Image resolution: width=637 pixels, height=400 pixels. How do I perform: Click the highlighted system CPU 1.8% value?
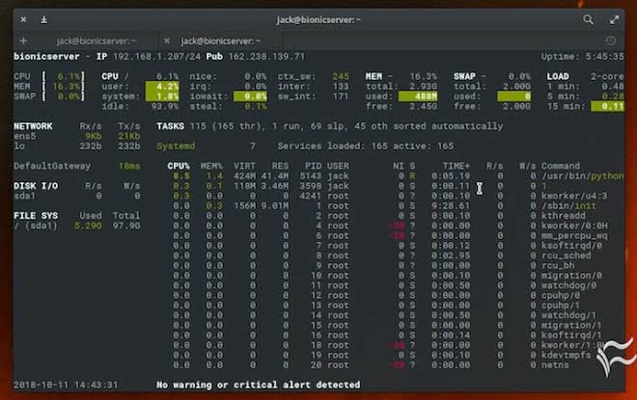[x=162, y=96]
